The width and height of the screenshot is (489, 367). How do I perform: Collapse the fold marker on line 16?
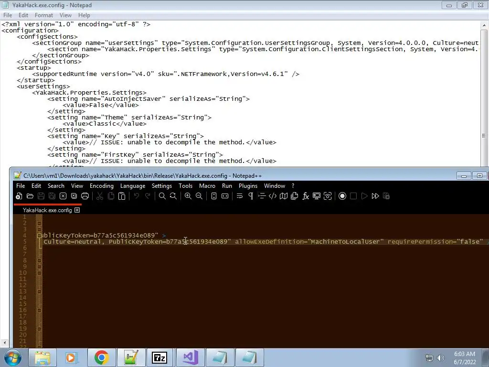coord(39,310)
